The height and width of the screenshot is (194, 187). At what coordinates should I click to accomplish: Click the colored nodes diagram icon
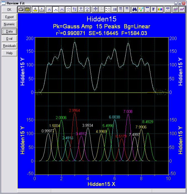coord(141,9)
